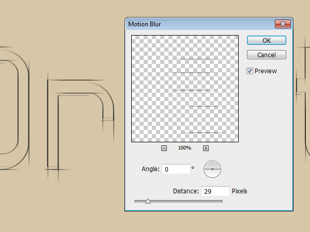Close the Motion Blur dialog
The width and height of the screenshot is (310, 232).
pyautogui.click(x=282, y=24)
